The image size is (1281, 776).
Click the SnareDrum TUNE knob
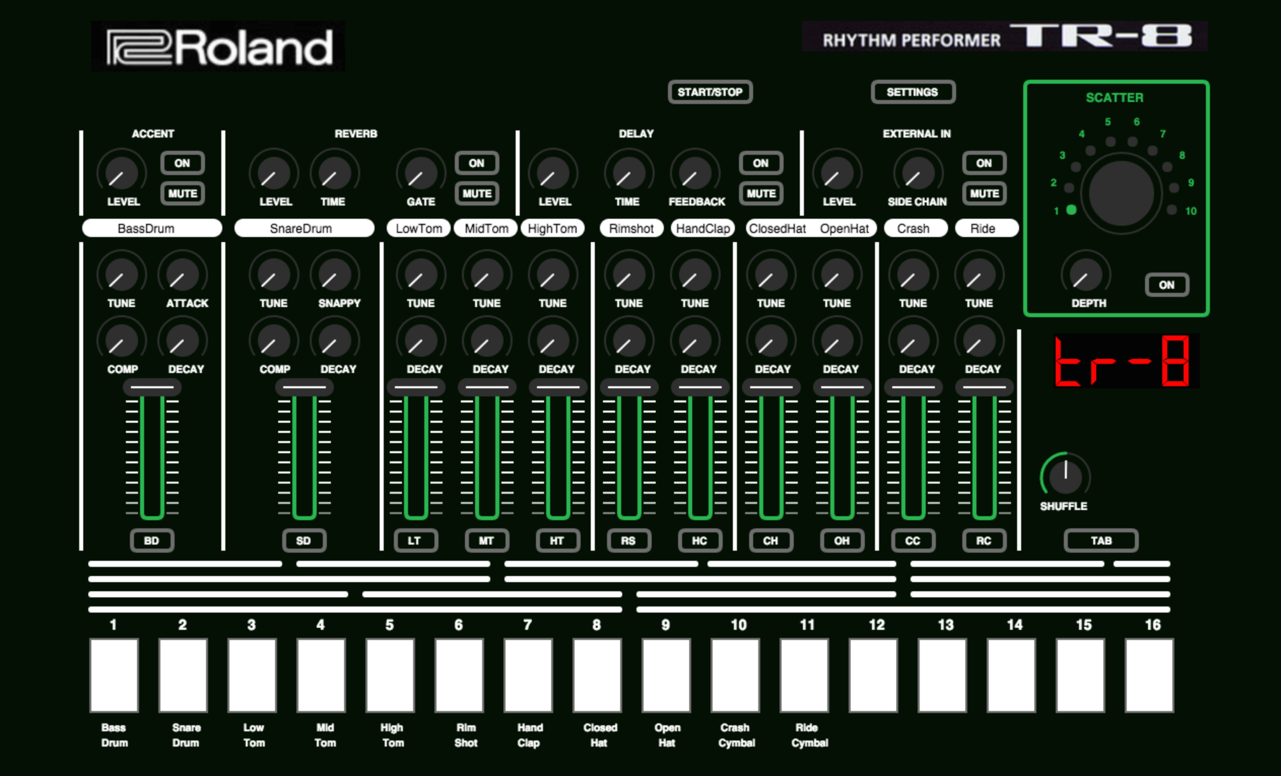pyautogui.click(x=274, y=275)
